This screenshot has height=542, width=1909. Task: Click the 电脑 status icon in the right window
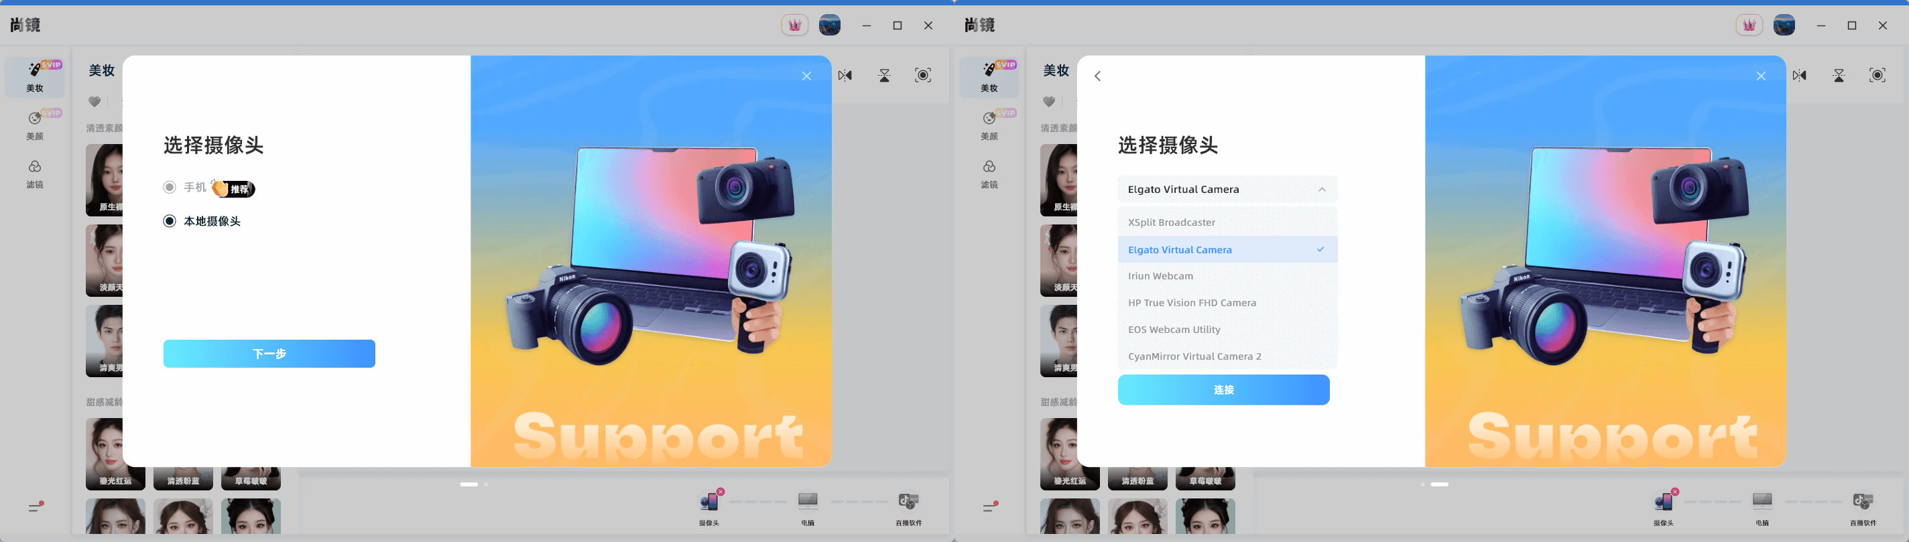pyautogui.click(x=1762, y=501)
